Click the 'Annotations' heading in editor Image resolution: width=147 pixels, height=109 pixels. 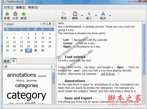pyautogui.click(x=75, y=81)
